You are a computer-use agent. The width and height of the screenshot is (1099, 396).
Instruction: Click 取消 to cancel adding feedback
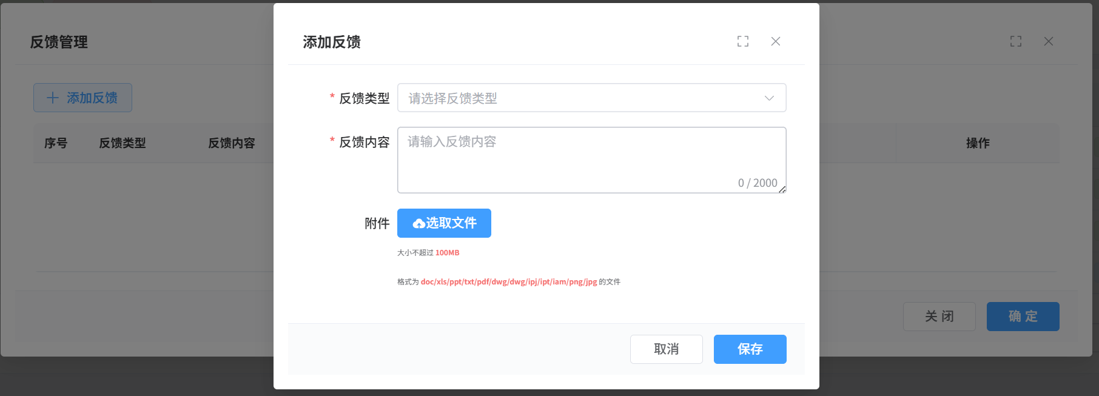click(666, 349)
